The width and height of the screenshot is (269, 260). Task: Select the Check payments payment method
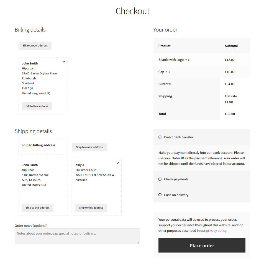click(x=160, y=179)
